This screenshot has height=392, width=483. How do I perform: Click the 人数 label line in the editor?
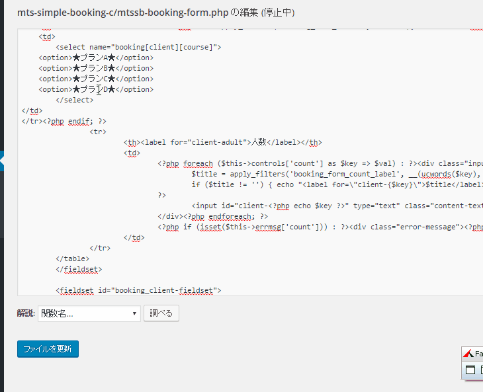[x=222, y=142]
